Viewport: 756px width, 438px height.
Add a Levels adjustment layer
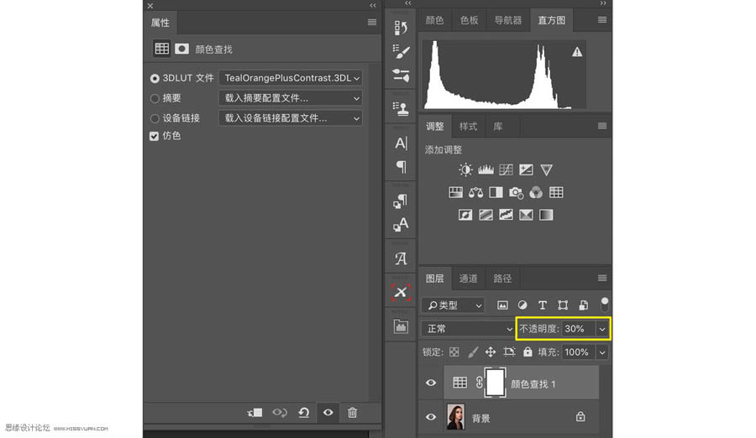pos(486,170)
